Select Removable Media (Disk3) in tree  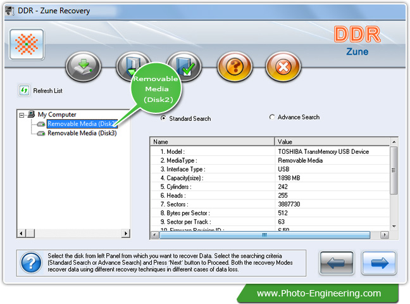(x=82, y=133)
